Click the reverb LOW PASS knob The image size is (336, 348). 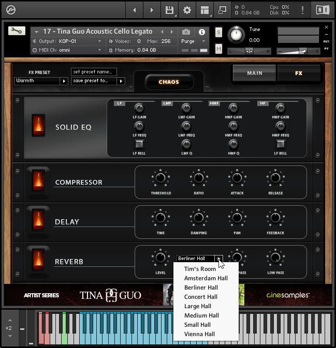coord(275,258)
